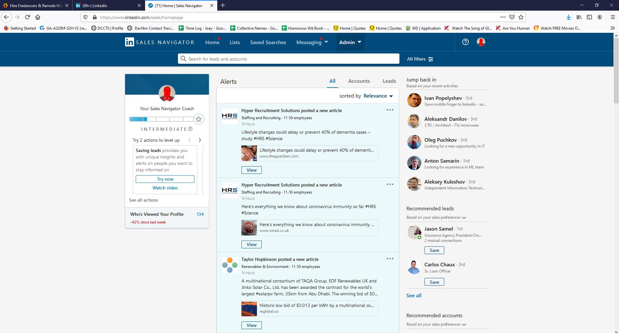This screenshot has height=333, width=619.
Task: Expand the Messaging dropdown arrow
Action: [x=326, y=42]
